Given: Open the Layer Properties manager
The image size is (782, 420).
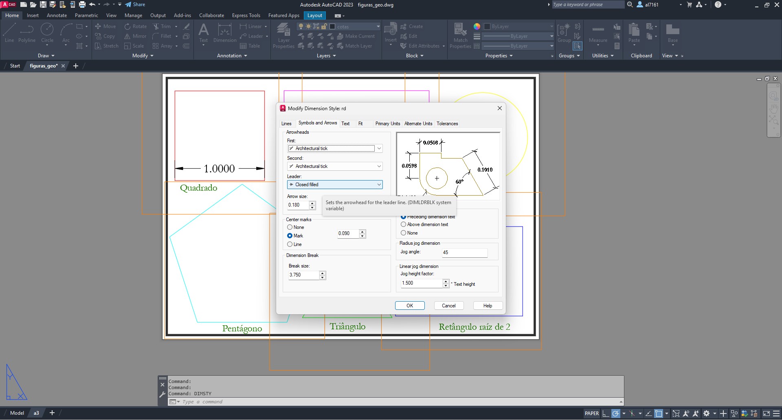Looking at the screenshot, I should 283,36.
